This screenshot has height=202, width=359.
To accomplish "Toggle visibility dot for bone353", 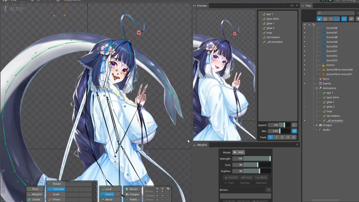I will pyautogui.click(x=305, y=60).
